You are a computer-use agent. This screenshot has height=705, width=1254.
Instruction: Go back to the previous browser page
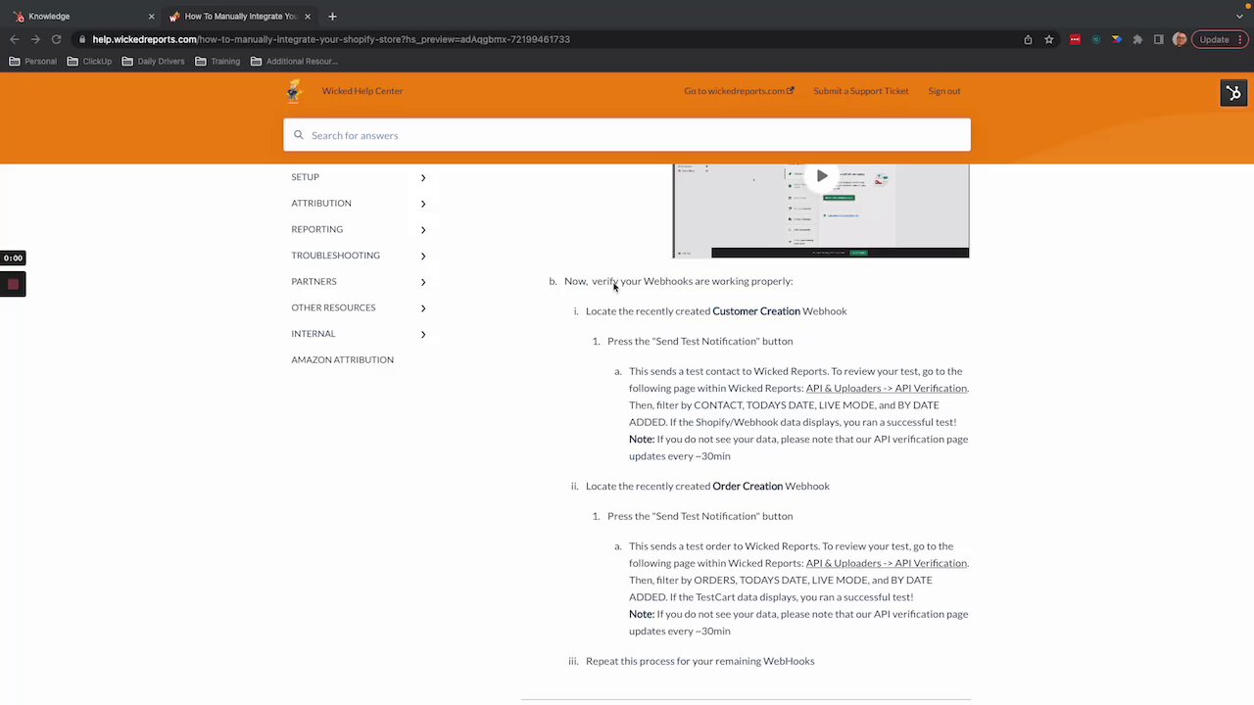point(14,39)
